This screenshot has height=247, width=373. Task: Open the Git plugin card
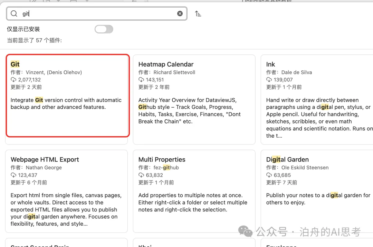click(x=66, y=99)
